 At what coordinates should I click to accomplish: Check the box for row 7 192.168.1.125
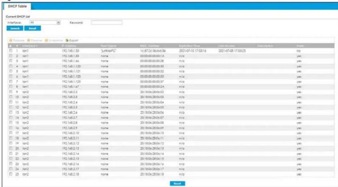[x=11, y=82]
